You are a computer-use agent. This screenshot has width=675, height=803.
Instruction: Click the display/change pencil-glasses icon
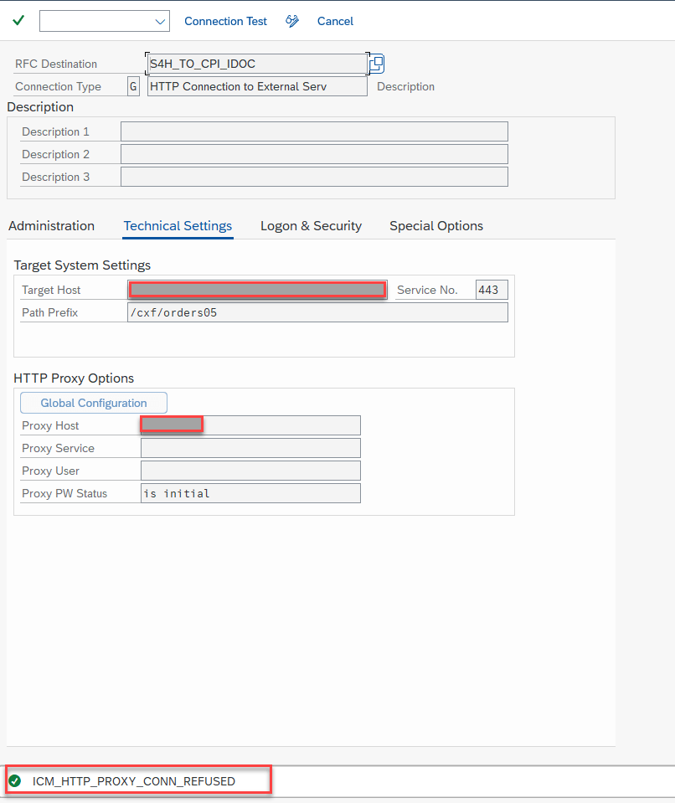[292, 21]
